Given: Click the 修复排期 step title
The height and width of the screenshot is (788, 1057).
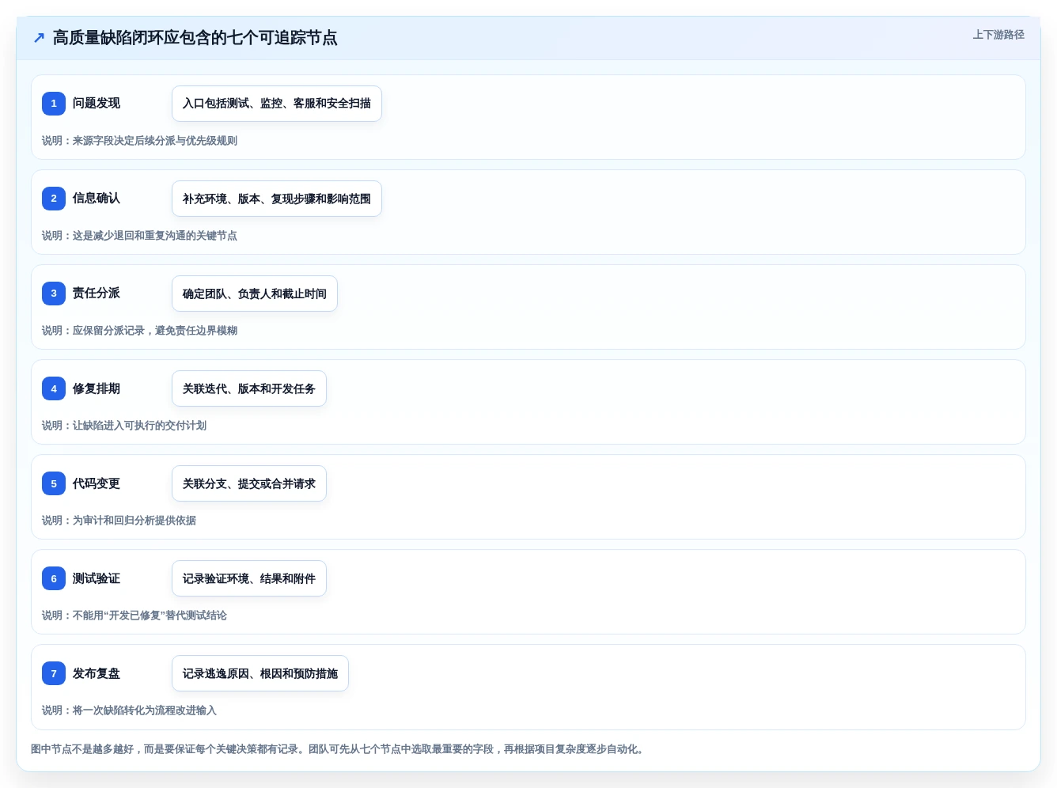Looking at the screenshot, I should click(x=97, y=388).
